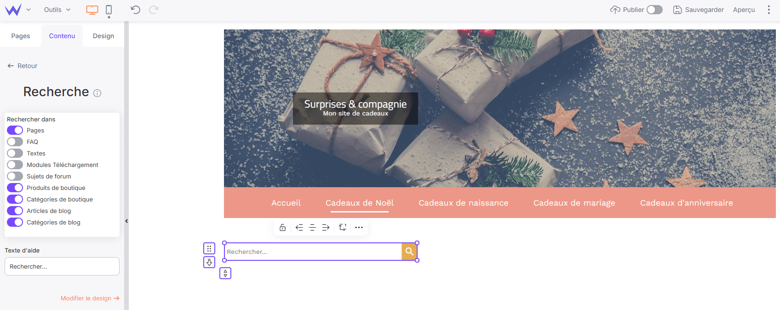Click the Publier cloud upload icon

click(615, 10)
